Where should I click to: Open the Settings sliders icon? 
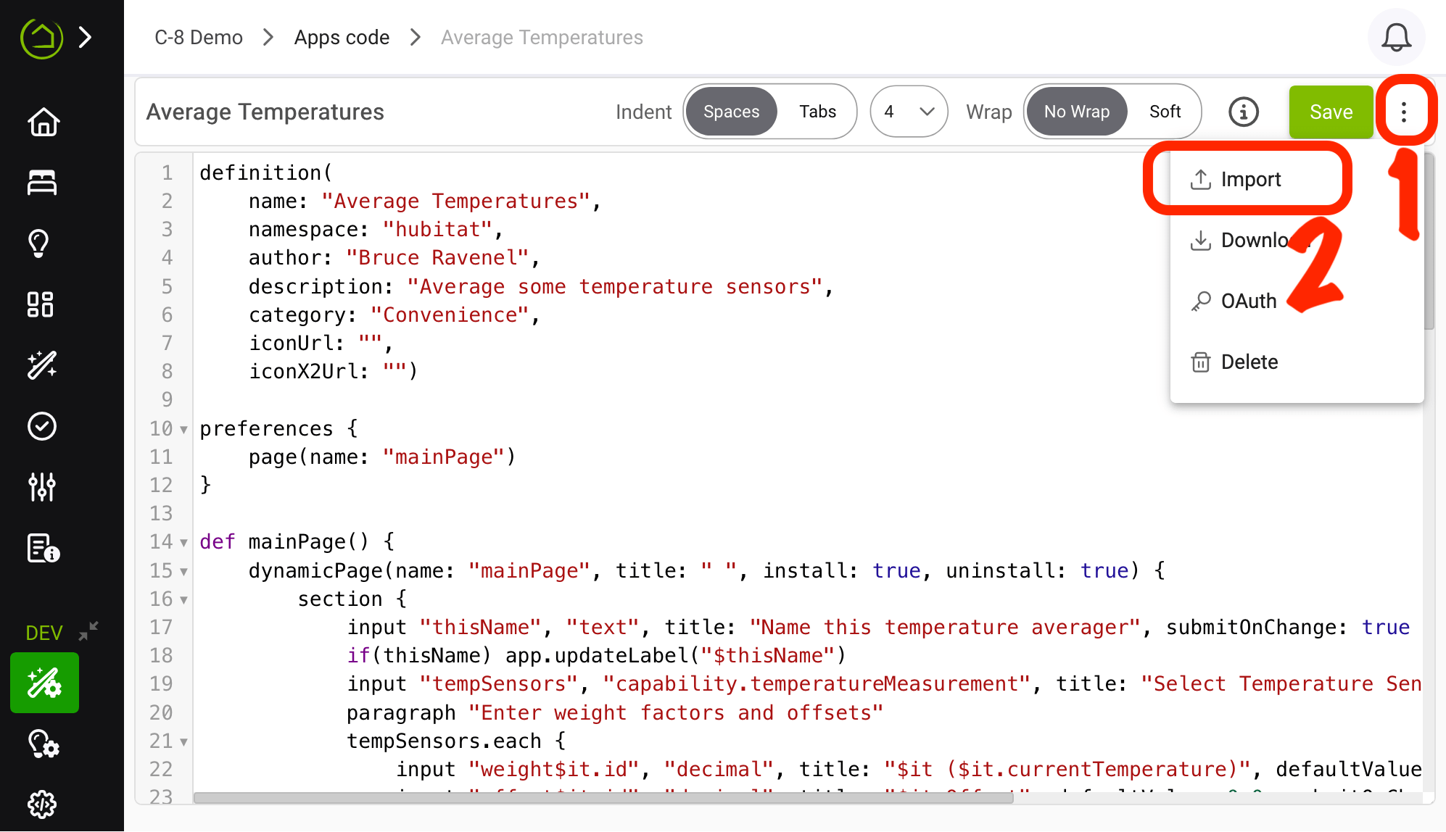pos(42,487)
